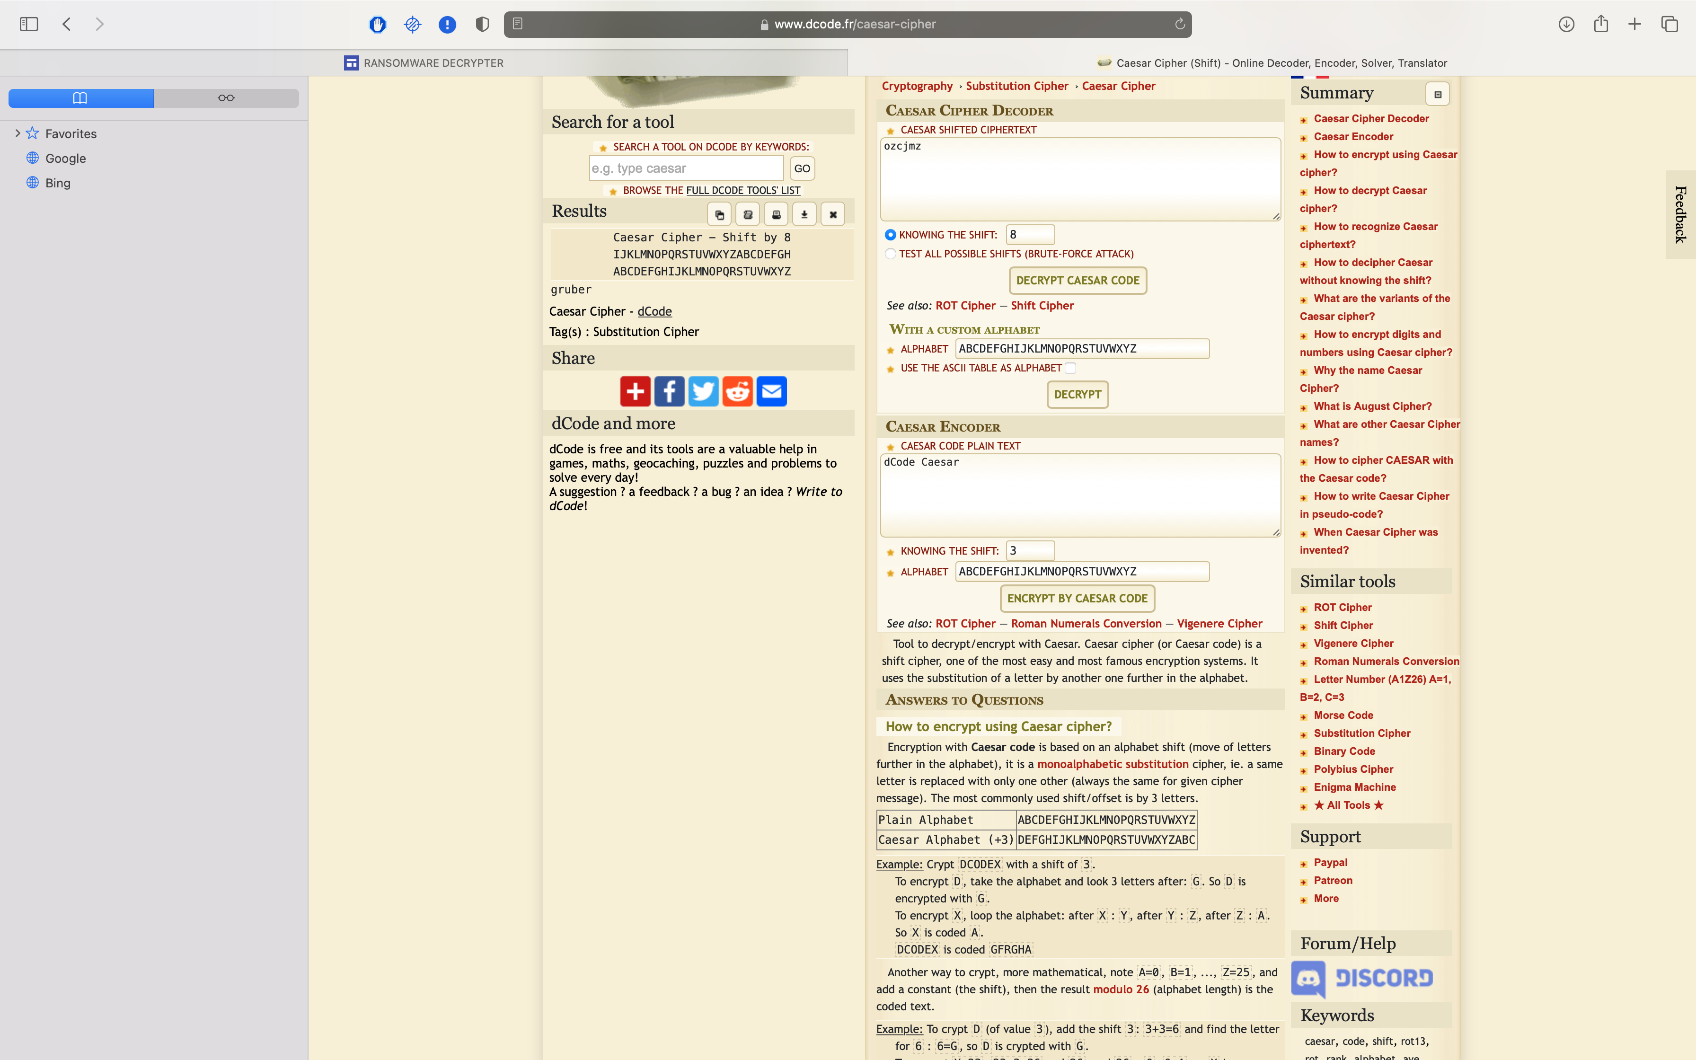Share the page on Facebook
This screenshot has width=1696, height=1060.
point(669,390)
